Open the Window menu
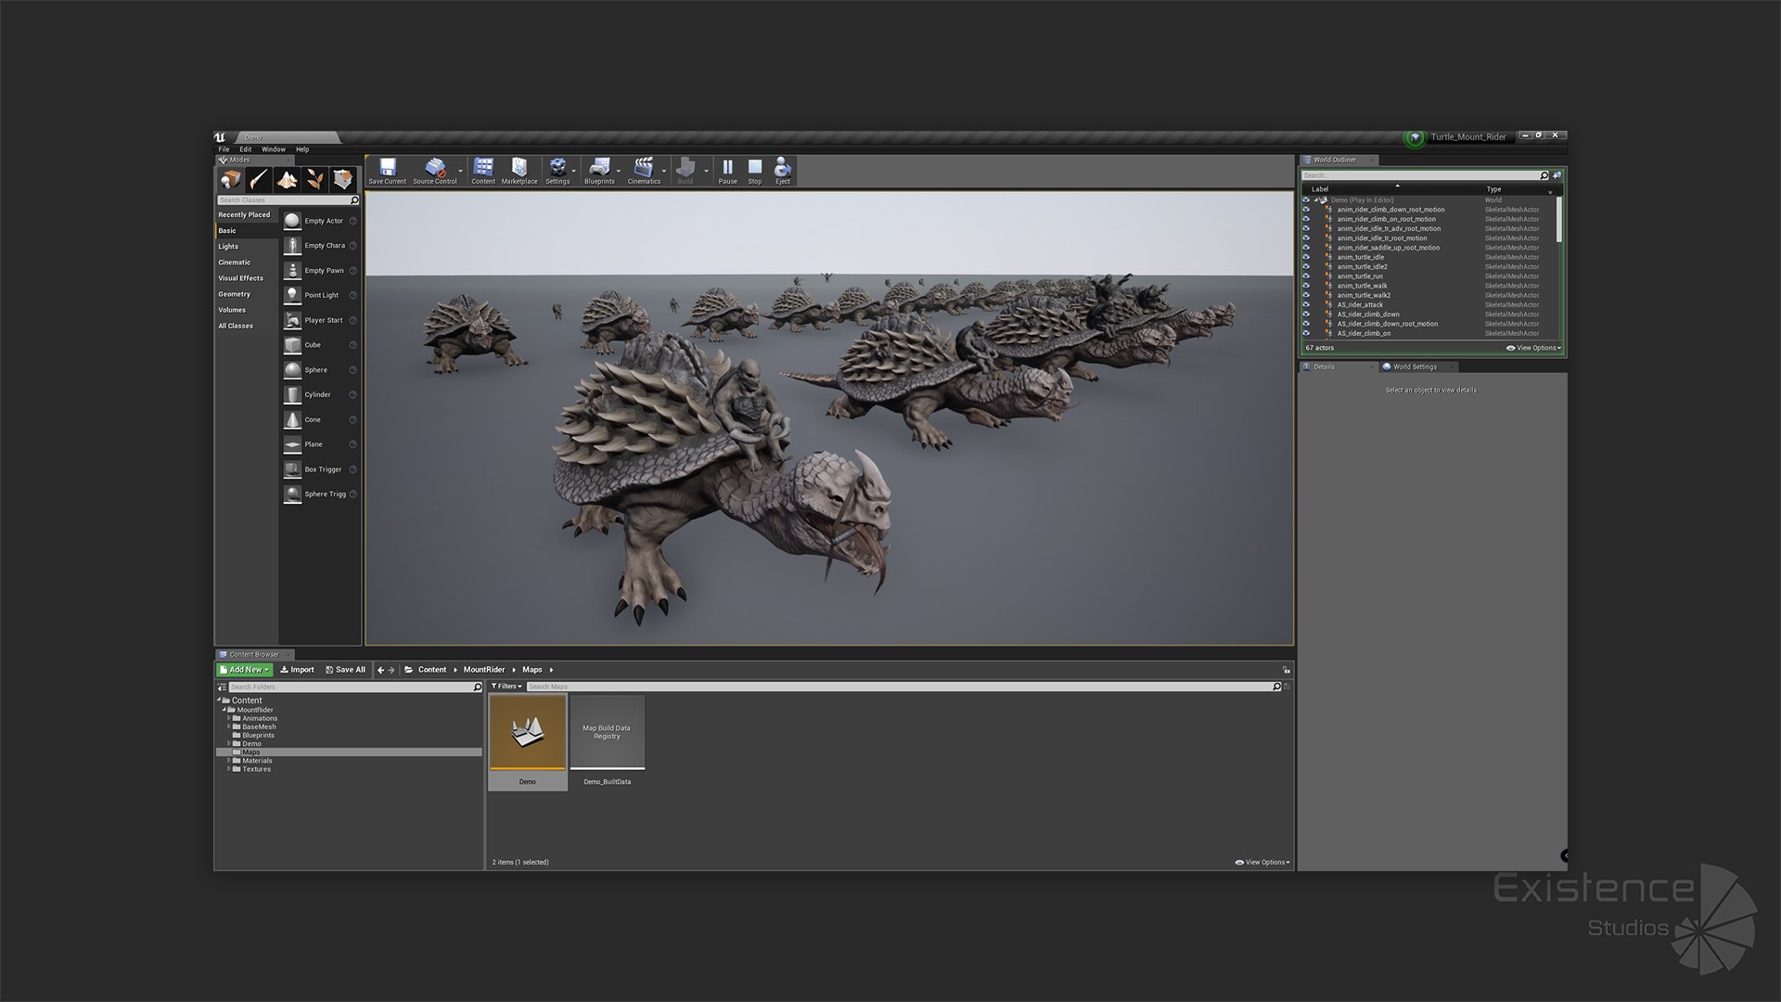Screen dimensions: 1781x1002 coord(274,149)
